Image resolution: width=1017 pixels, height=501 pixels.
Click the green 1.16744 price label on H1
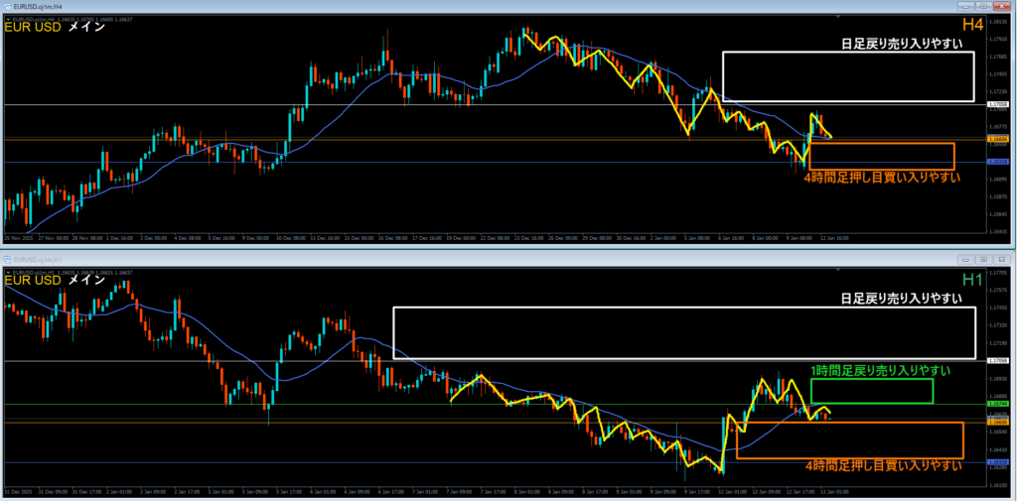[995, 404]
